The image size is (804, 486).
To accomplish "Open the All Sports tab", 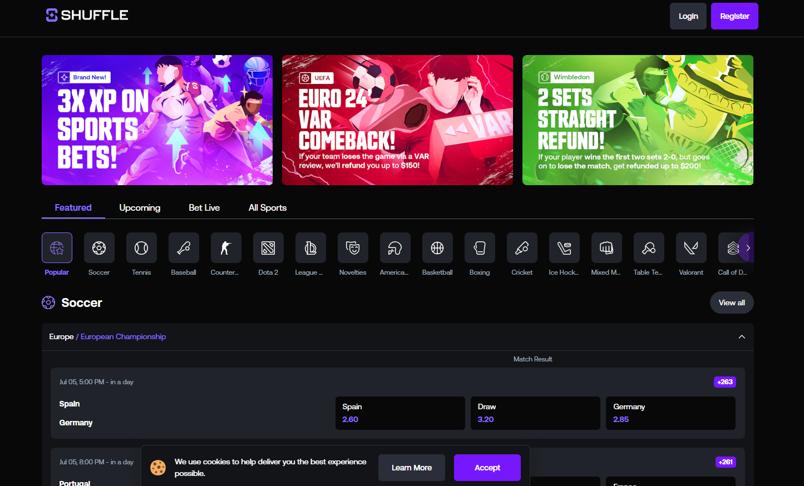I will click(x=268, y=207).
